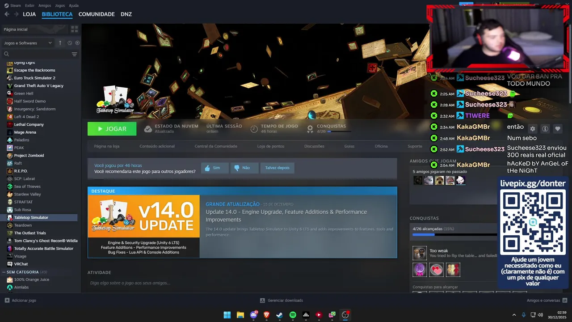Image resolution: width=572 pixels, height=322 pixels.
Task: Click the download icon beside Gerenciar downloads
Action: click(263, 301)
